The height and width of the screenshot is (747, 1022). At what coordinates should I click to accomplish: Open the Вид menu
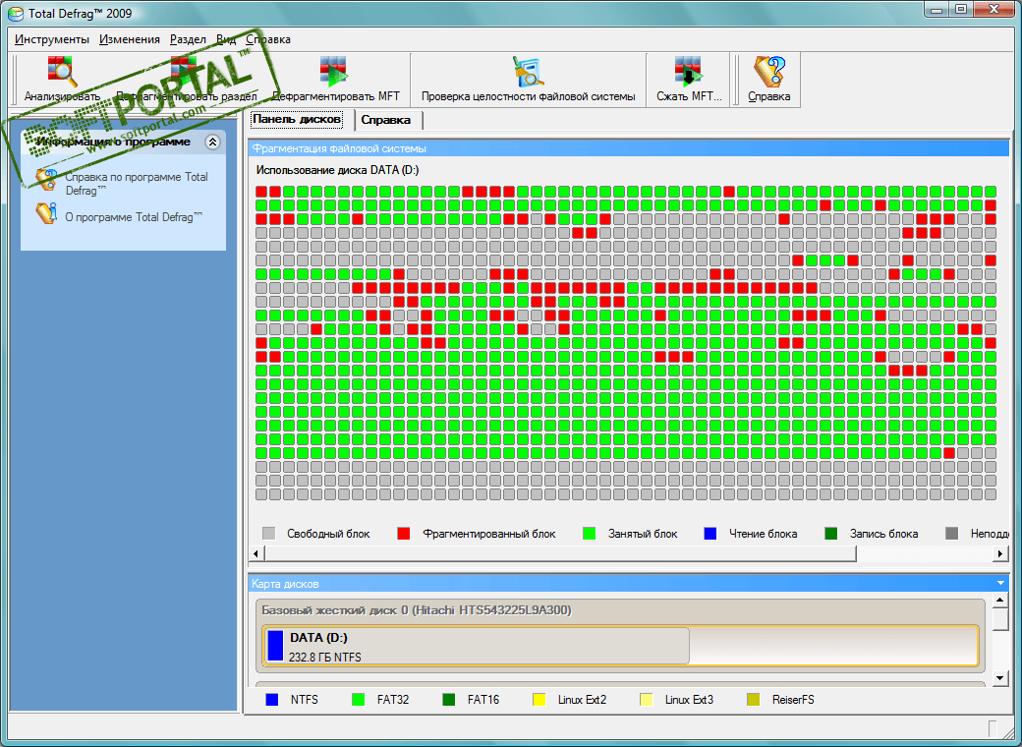tap(225, 39)
